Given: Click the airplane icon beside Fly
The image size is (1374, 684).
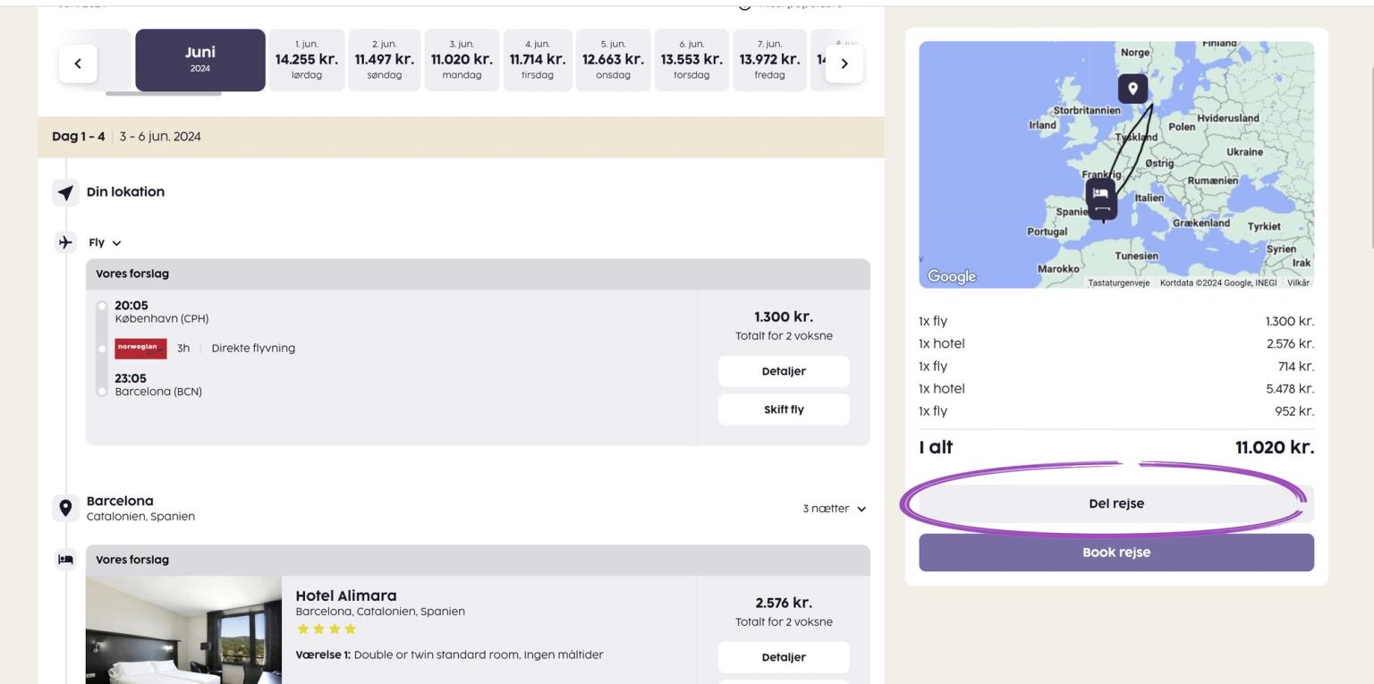Looking at the screenshot, I should click(65, 242).
